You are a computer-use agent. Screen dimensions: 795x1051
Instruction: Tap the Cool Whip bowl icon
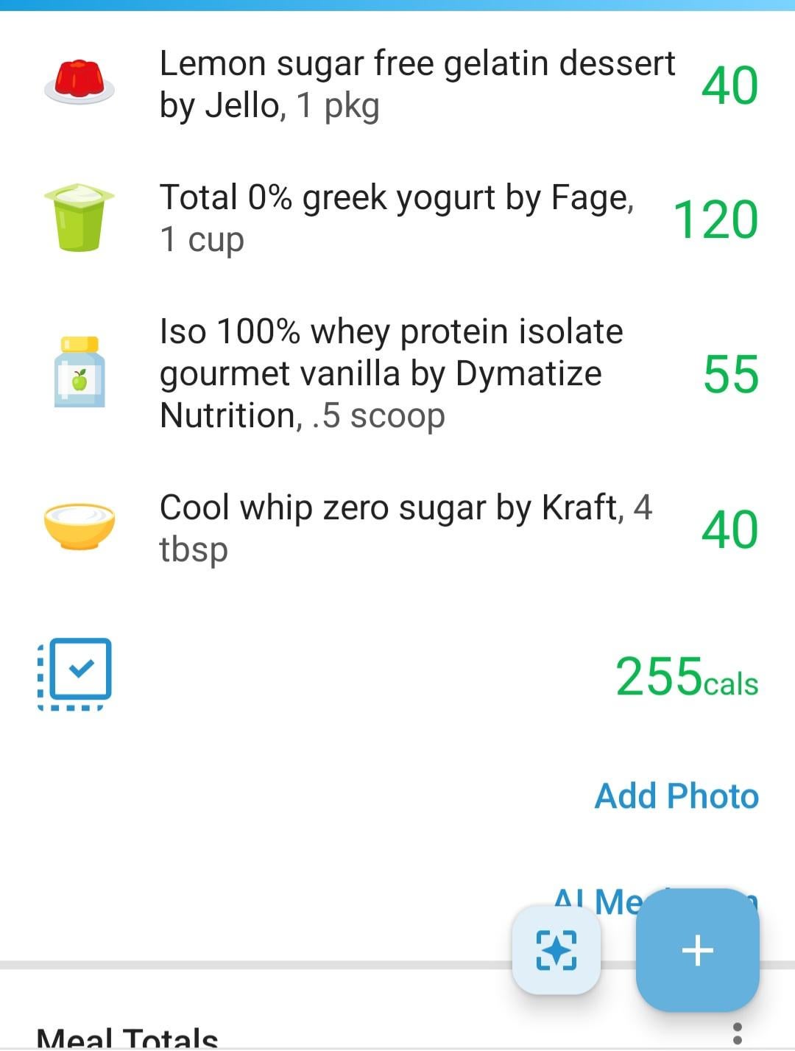point(79,526)
